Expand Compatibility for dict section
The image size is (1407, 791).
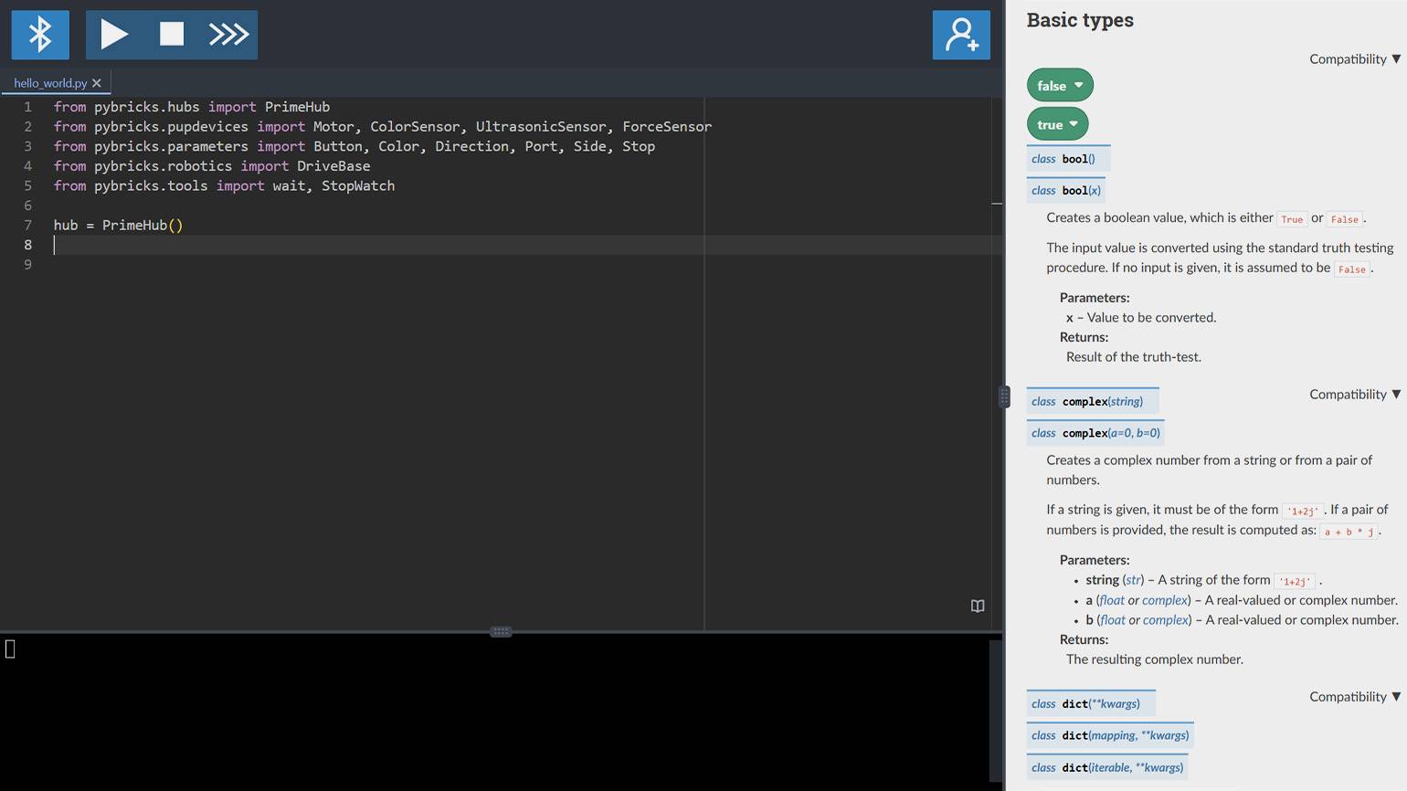pos(1354,697)
